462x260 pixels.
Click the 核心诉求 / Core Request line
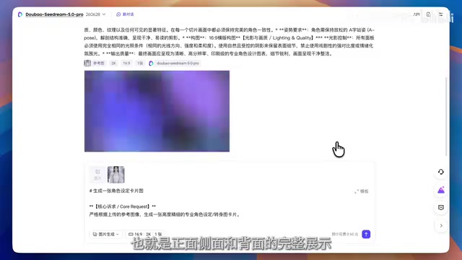[122, 207]
